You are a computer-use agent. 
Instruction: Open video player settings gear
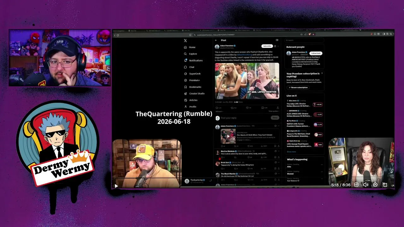coord(375,185)
